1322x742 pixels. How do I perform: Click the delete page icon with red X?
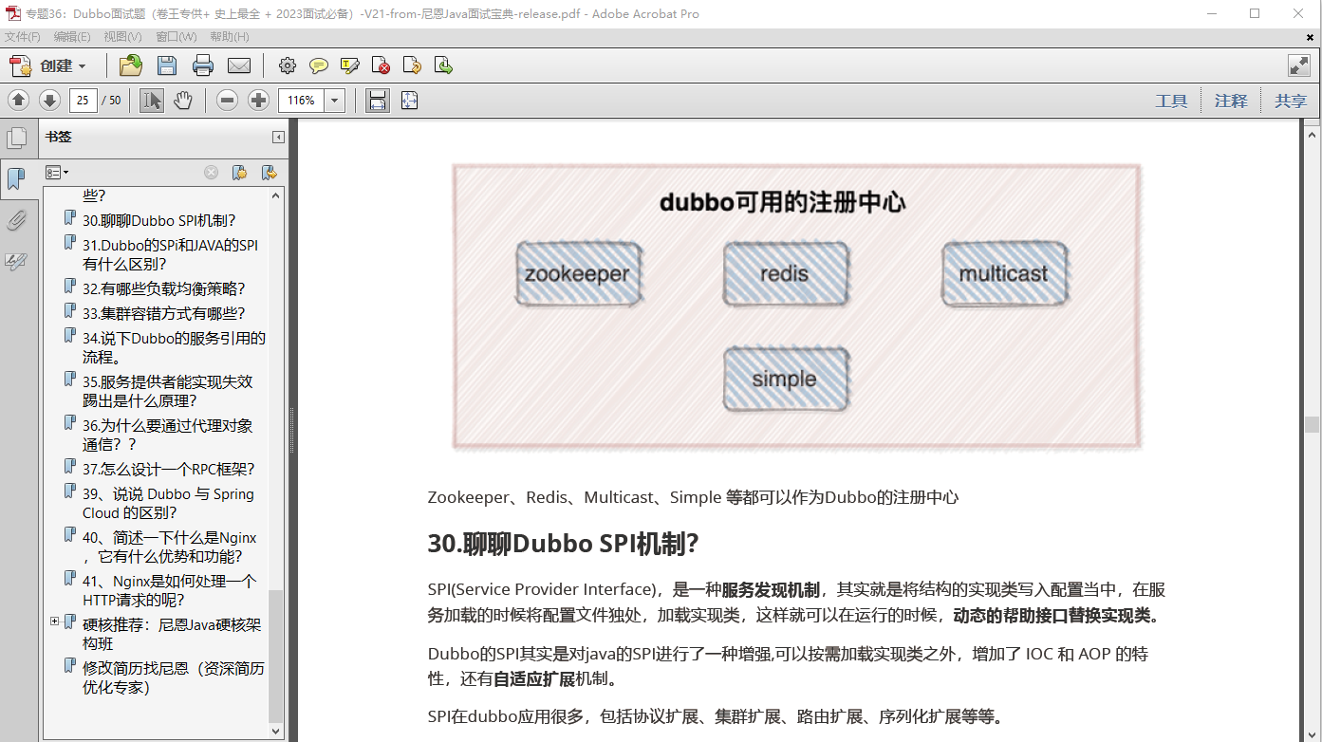coord(381,65)
